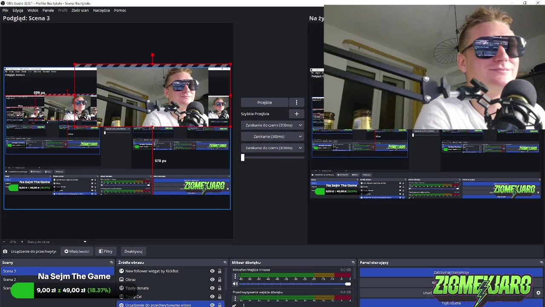
Task: Open the Filtry filters button
Action: pyautogui.click(x=106, y=252)
